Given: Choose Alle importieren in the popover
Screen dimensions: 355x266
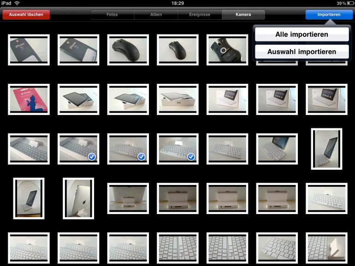Looking at the screenshot, I should (302, 35).
